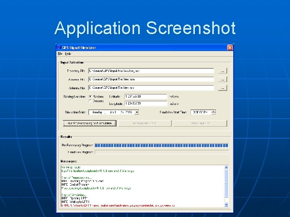The image size is (290, 217).
Task: Click the Latitude value field
Action: (146, 96)
